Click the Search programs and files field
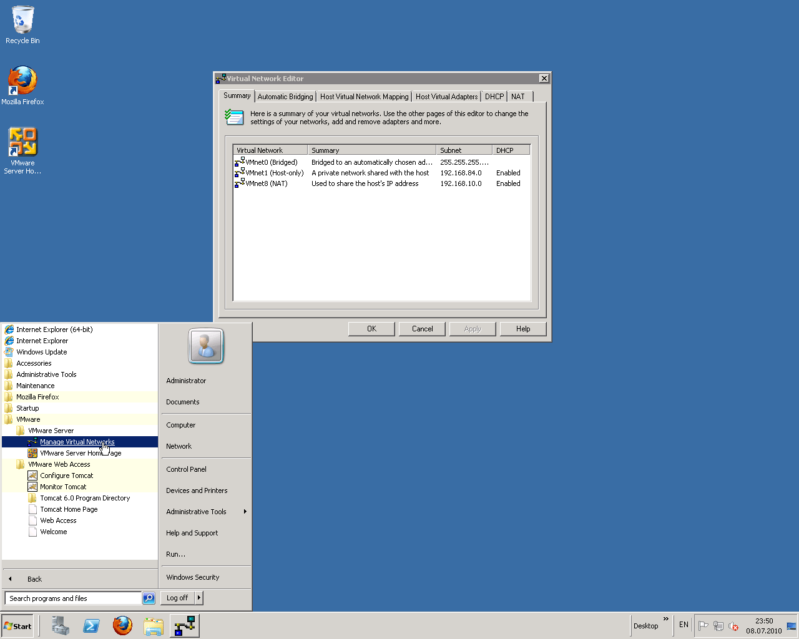This screenshot has width=799, height=639. pyautogui.click(x=73, y=598)
